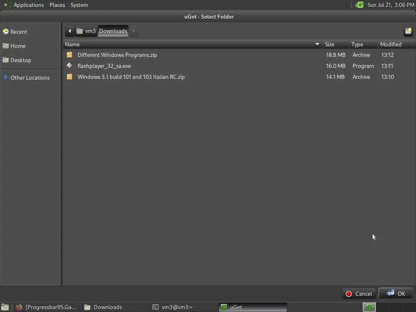Screen dimensions: 416x312
Task: Click the 14.1 MB size cell
Action: coord(335,77)
